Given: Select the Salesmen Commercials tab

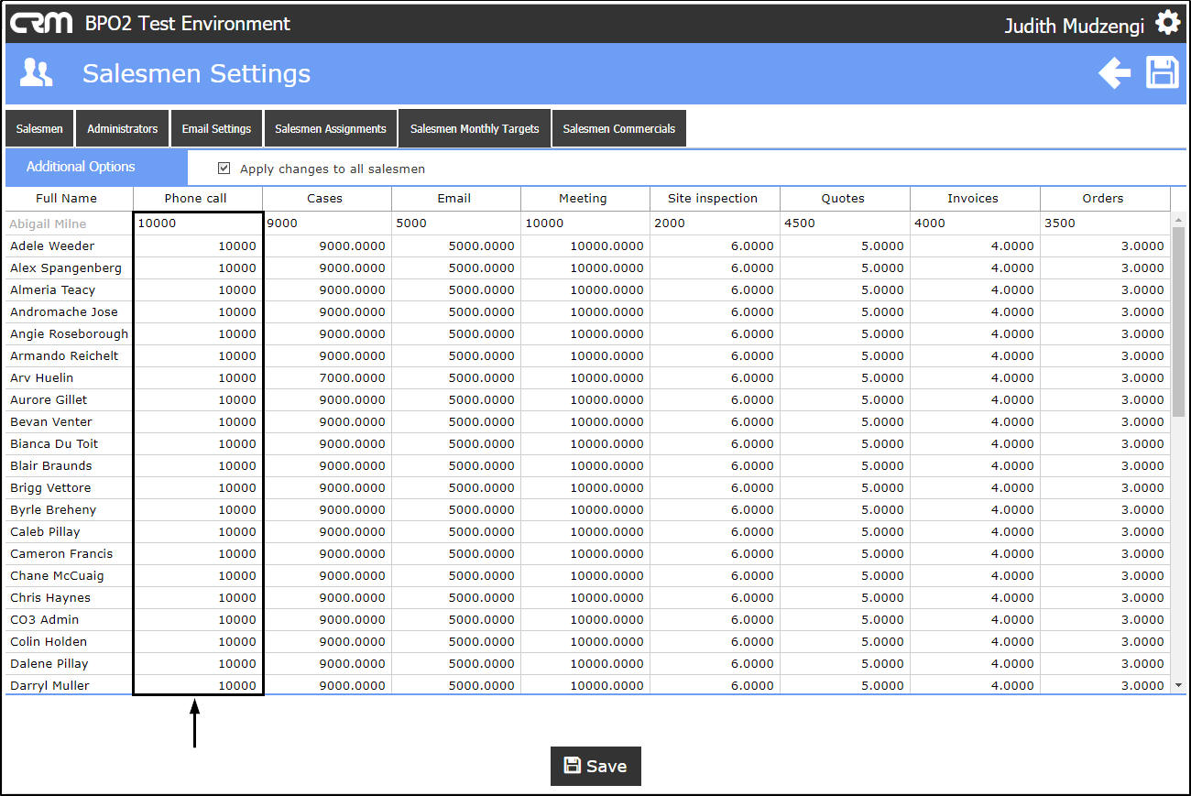Looking at the screenshot, I should (618, 129).
